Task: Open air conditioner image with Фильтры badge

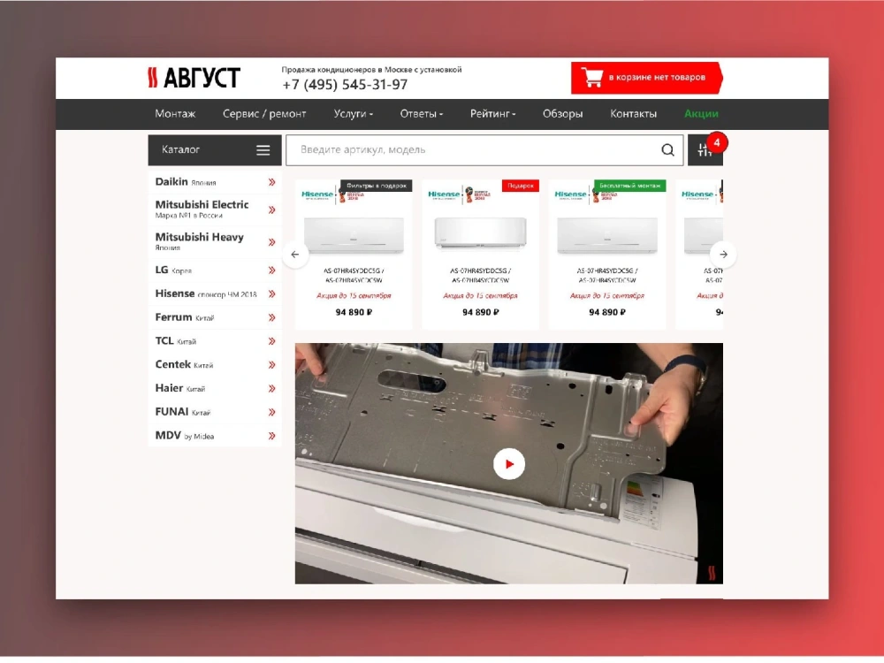Action: pyautogui.click(x=354, y=235)
